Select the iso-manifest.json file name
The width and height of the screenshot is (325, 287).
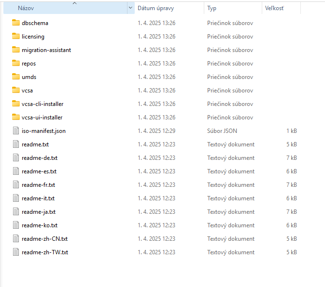44,131
